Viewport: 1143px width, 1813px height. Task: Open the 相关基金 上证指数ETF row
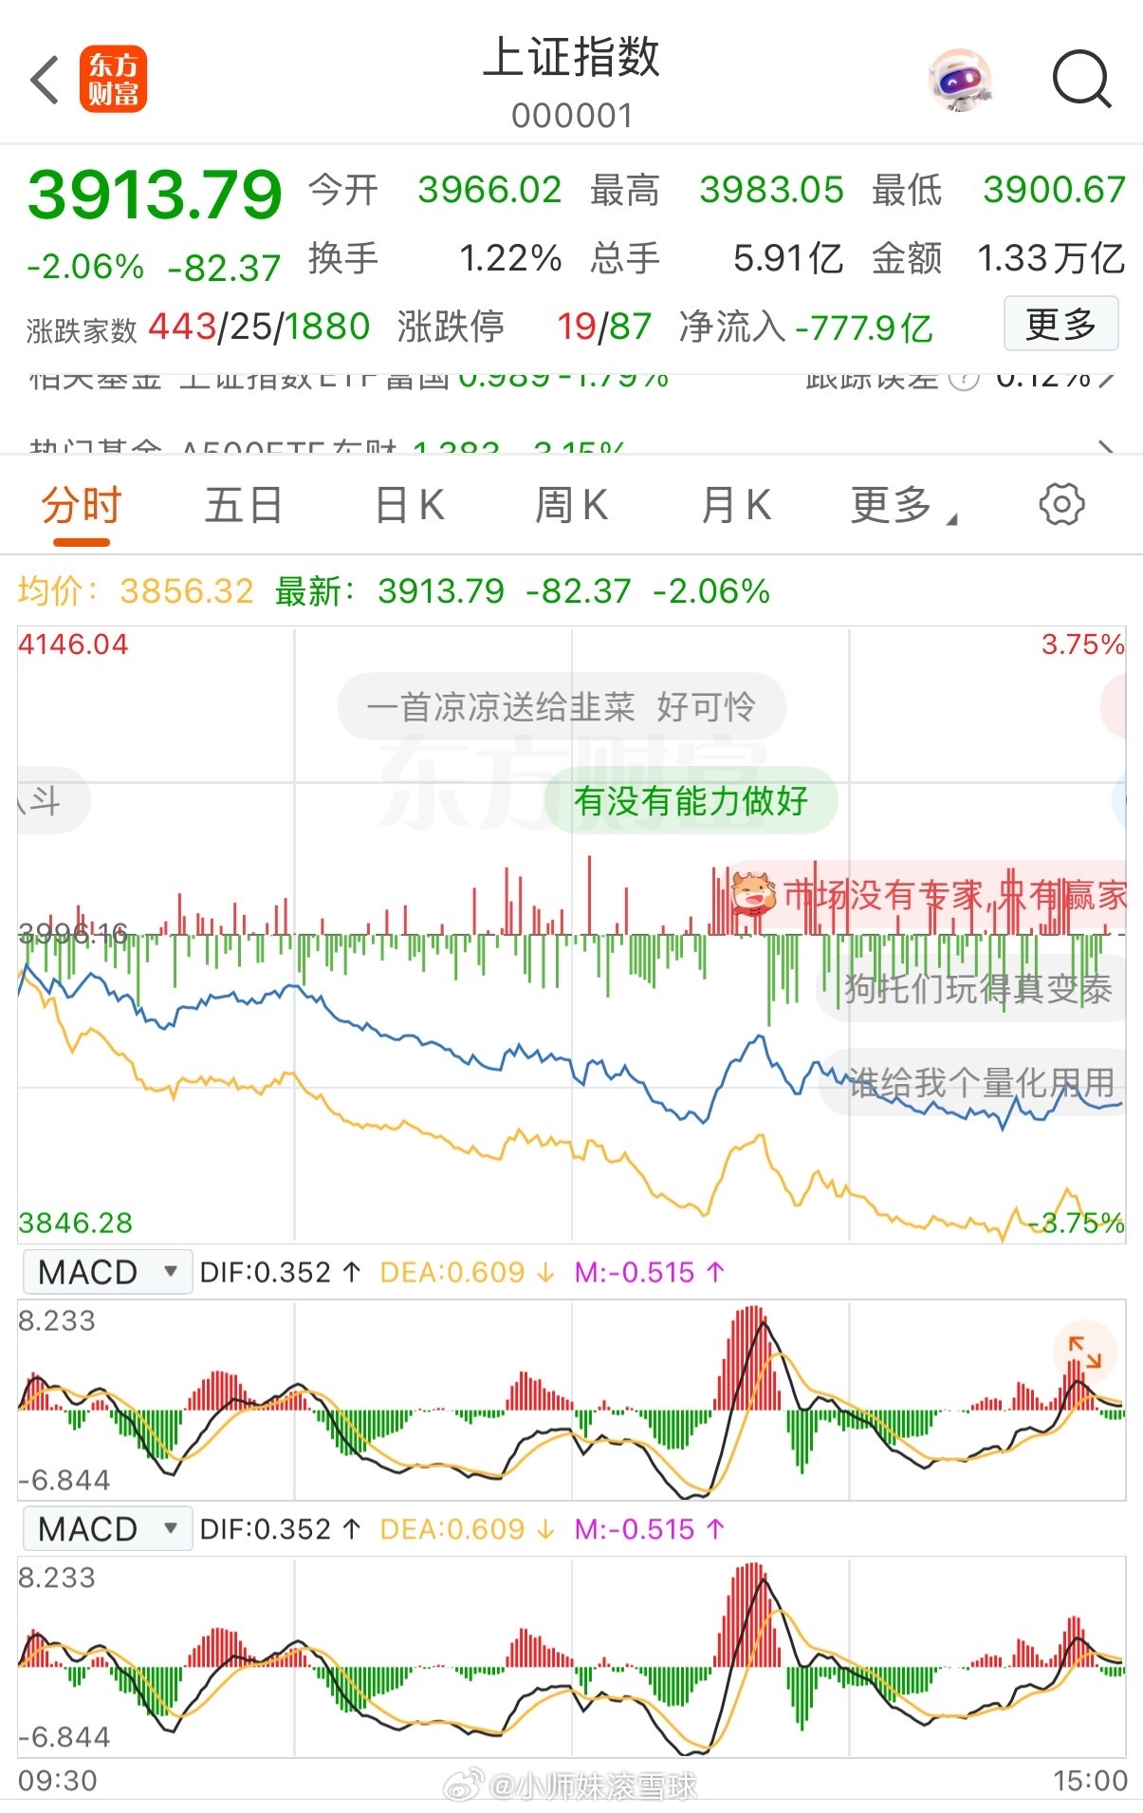(x=571, y=381)
